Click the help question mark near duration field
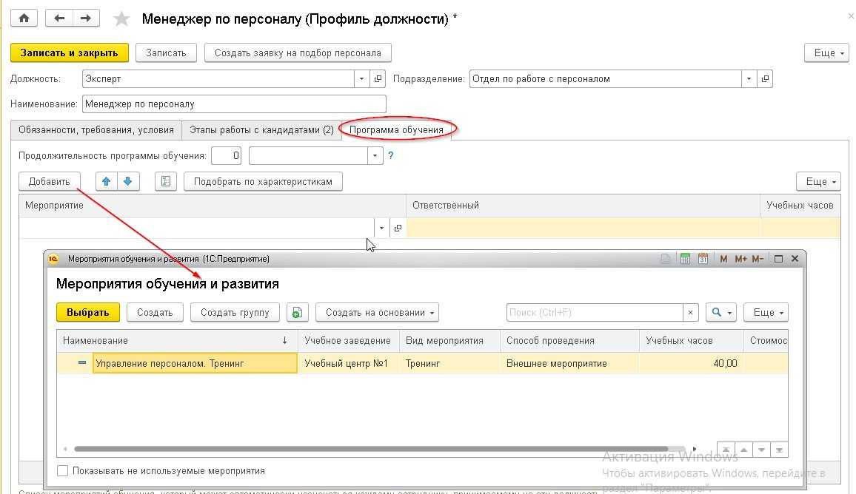Screen dimensions: 856x494 tap(391, 156)
